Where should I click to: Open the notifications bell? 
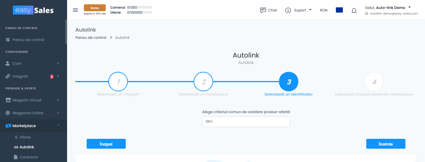tap(354, 11)
